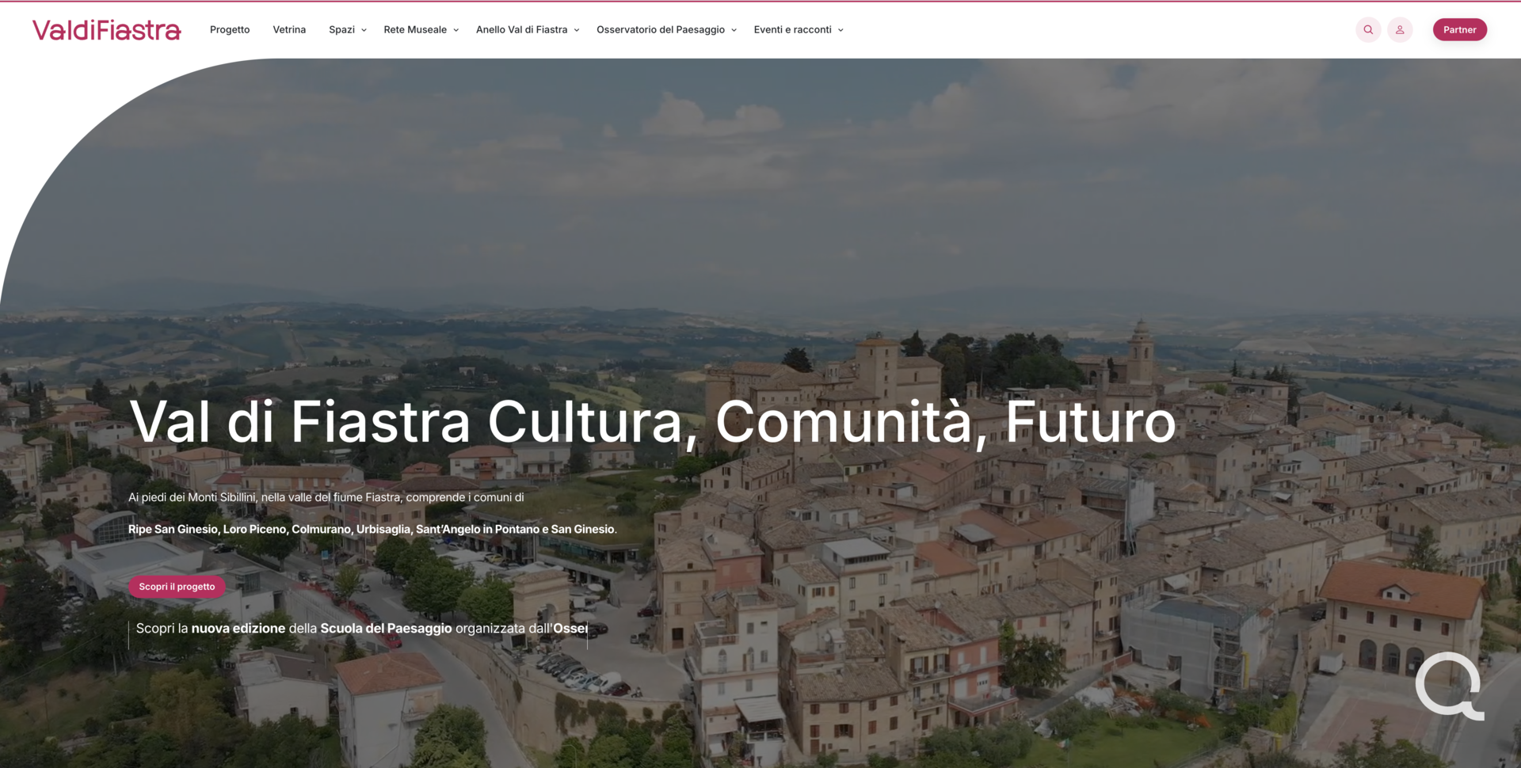Open the user account icon
This screenshot has height=768, width=1521.
click(1400, 30)
